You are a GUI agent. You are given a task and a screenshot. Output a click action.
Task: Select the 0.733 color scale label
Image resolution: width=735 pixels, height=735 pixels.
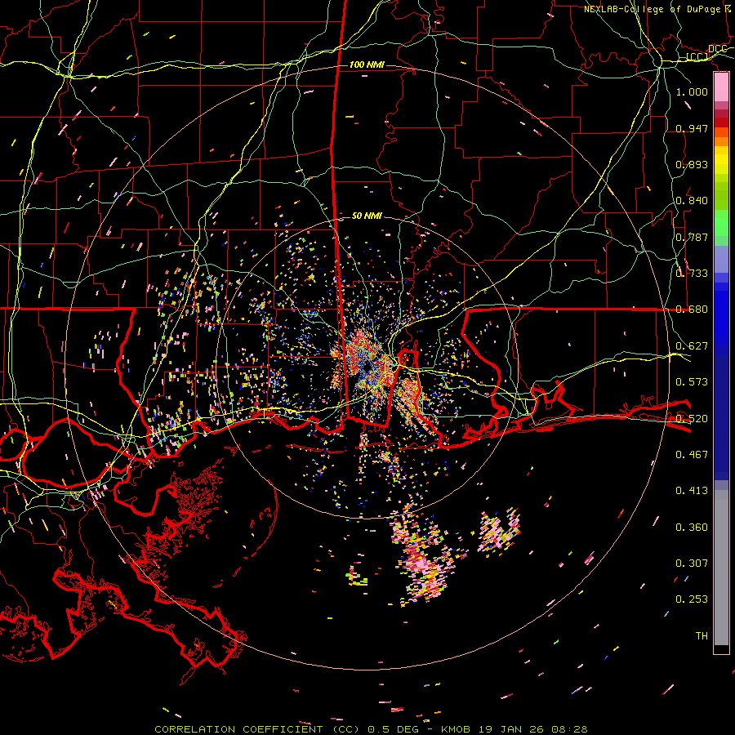click(692, 273)
